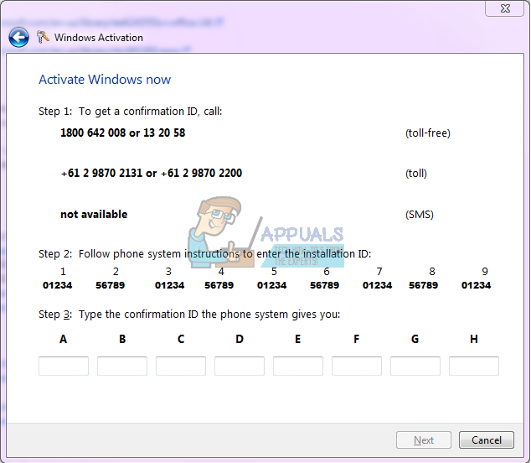
Task: Focus confirmation ID field C
Action: click(181, 366)
